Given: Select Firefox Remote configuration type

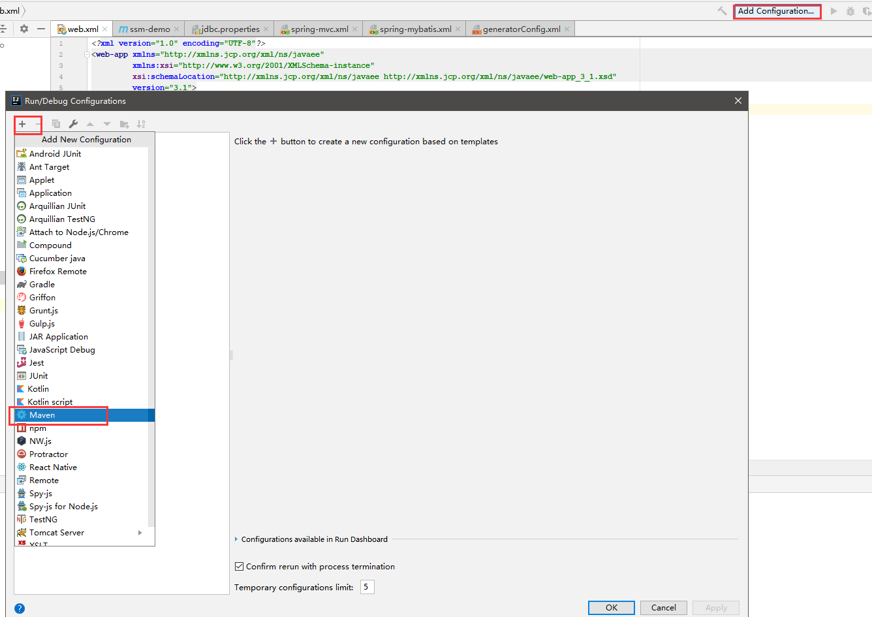Looking at the screenshot, I should tap(82, 272).
